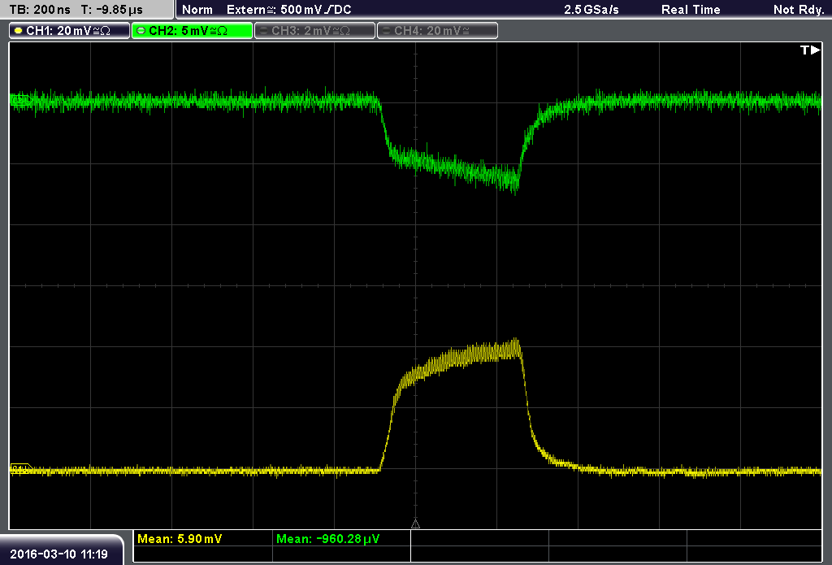Screen dimensions: 832x565
Task: Click the Real Time acquisition mode label
Action: (x=691, y=10)
